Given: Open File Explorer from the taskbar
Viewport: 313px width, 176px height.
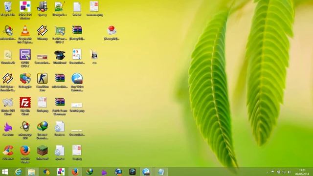Looking at the screenshot, I should (x=31, y=172).
